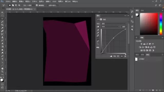164x92 pixels.
Task: Delete the adjustment layer via trash icon
Action: click(x=125, y=56)
